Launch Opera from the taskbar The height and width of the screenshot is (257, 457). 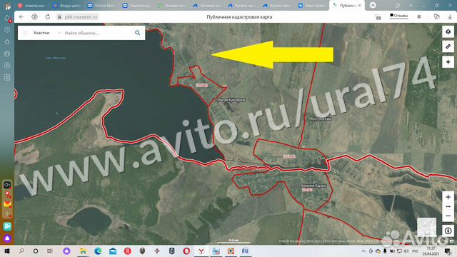tap(186, 251)
